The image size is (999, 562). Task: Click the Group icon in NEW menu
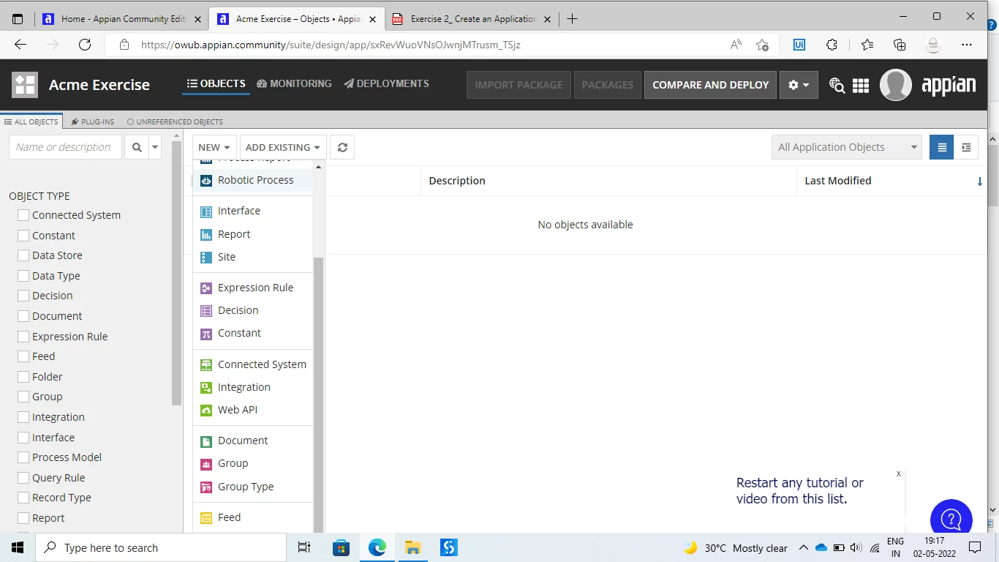206,463
